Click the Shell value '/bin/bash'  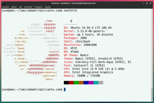83,41
